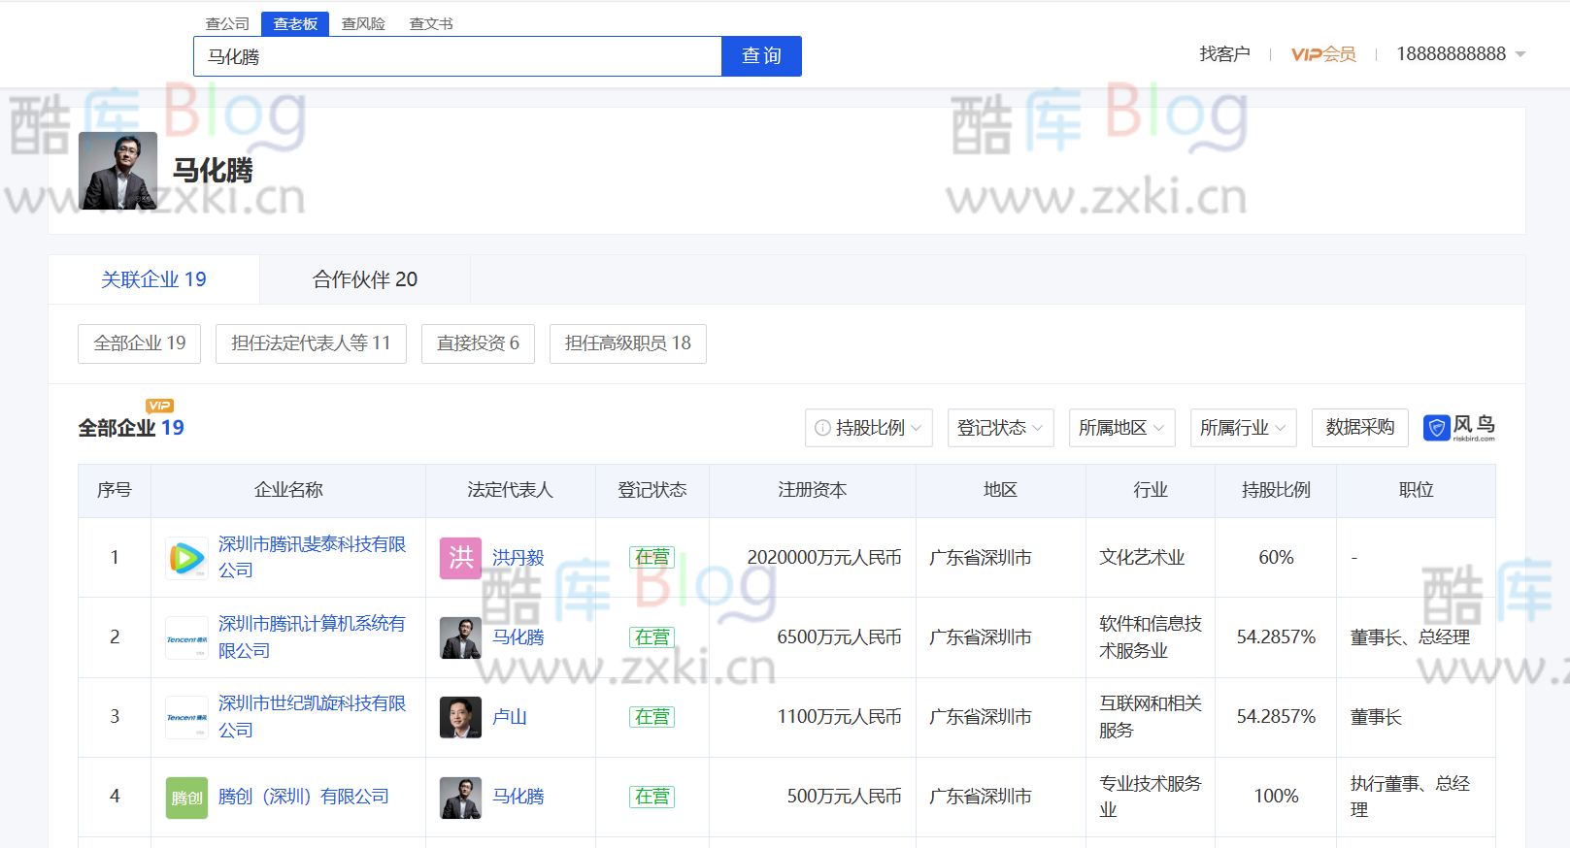Open 深圳市腾讯计算机系统有限公司 company link
This screenshot has height=848, width=1570.
(312, 636)
